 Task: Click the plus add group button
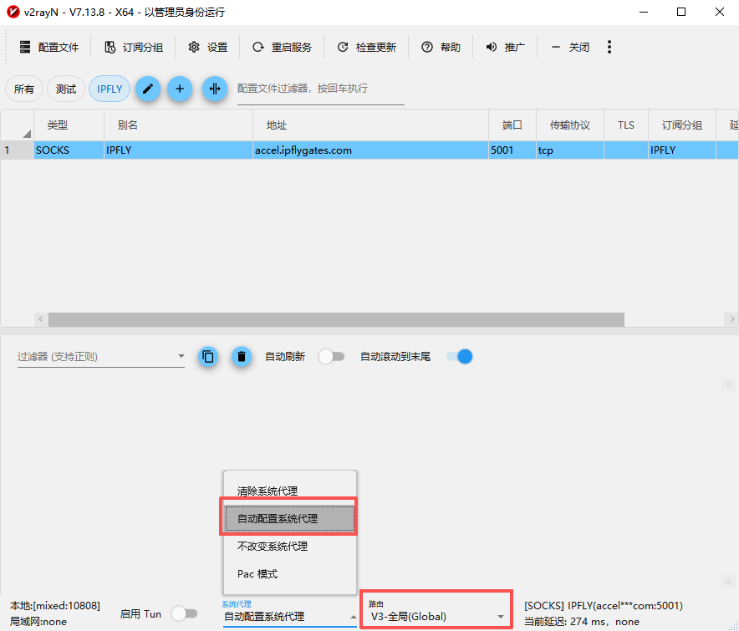click(x=180, y=89)
